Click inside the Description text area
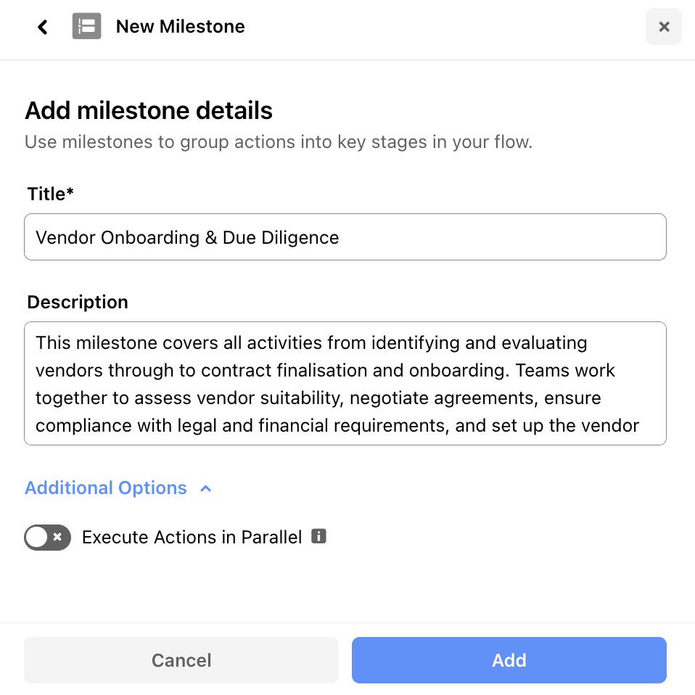This screenshot has height=695, width=695. [345, 383]
